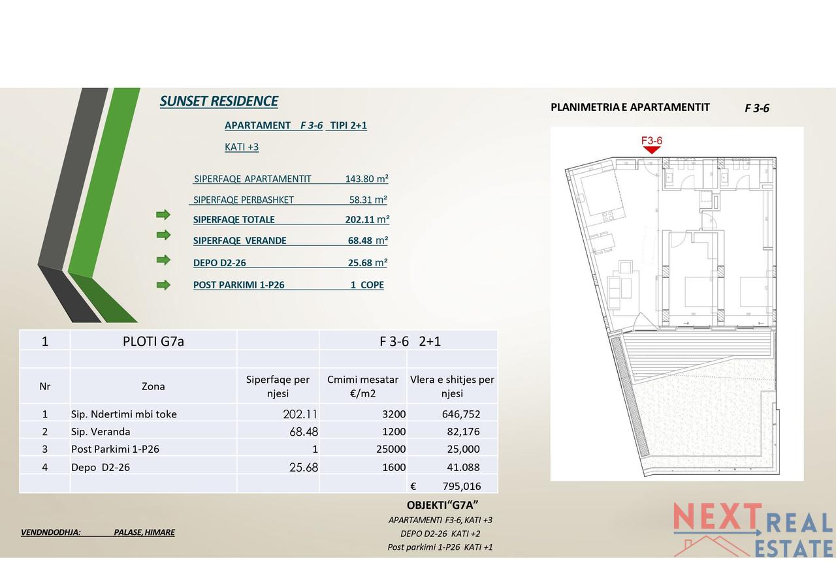Click the 'SIPERFAQE VERANDE 68.48 m²' line

pyautogui.click(x=291, y=240)
